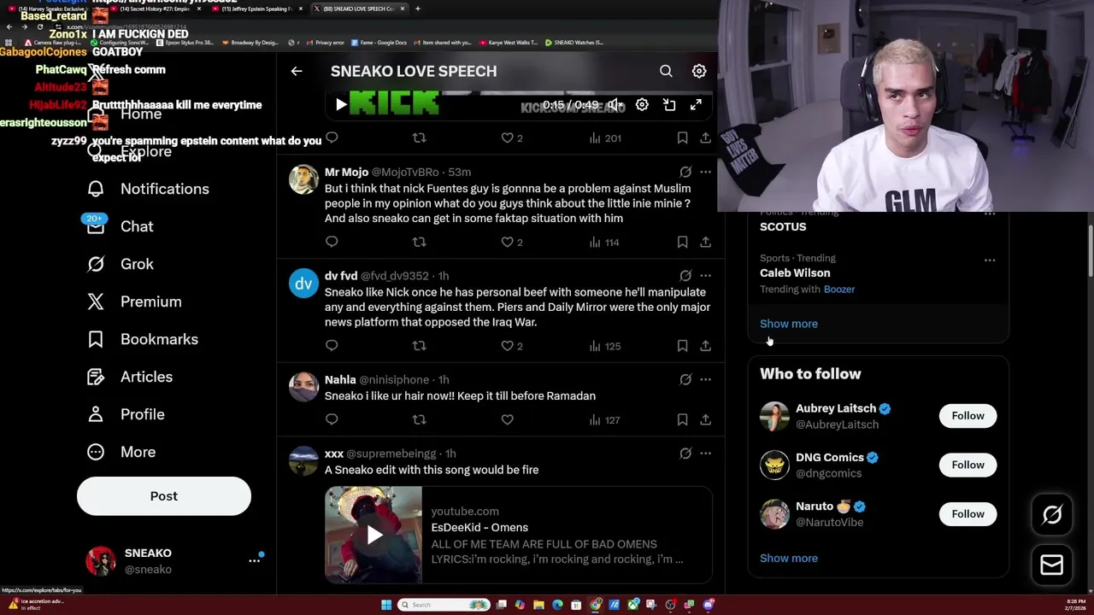Share dv fvd's post

click(x=705, y=346)
